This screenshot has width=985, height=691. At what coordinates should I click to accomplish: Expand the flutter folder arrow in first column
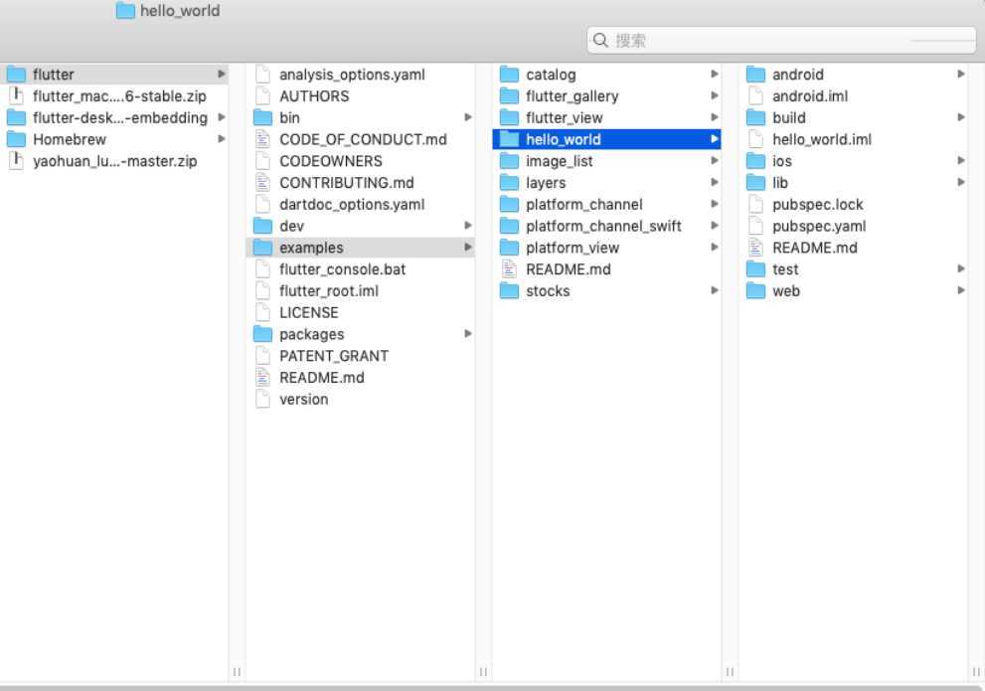coord(221,75)
